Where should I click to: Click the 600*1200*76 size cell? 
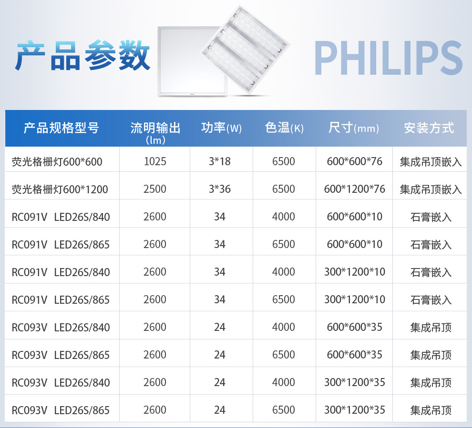(355, 189)
